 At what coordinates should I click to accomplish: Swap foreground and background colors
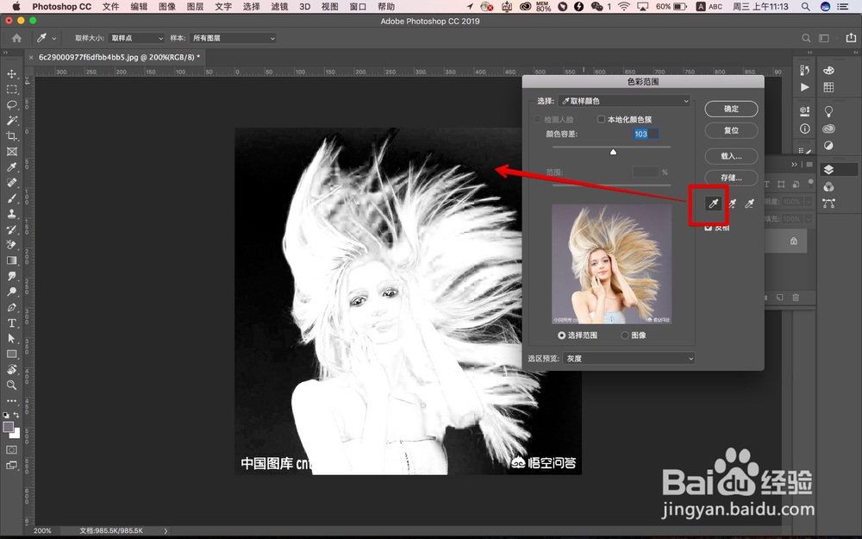point(16,415)
